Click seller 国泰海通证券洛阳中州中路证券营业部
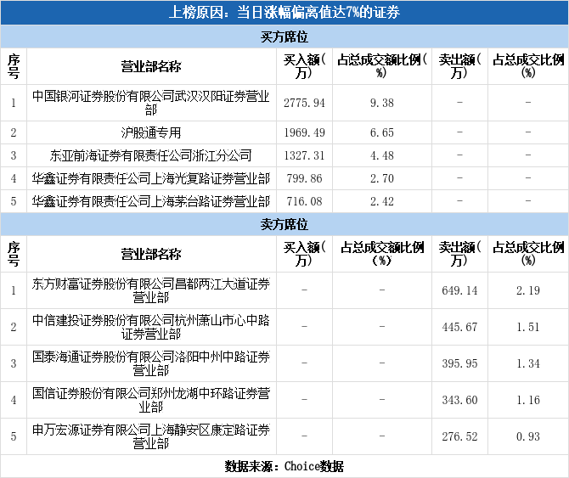The width and height of the screenshot is (569, 478). (x=151, y=363)
